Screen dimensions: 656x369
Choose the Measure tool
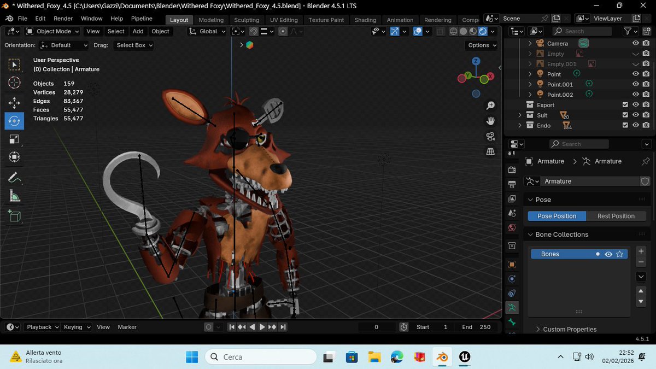click(x=15, y=196)
